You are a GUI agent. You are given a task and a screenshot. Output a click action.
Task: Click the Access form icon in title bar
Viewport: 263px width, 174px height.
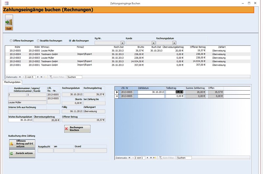pyautogui.click(x=7, y=3)
